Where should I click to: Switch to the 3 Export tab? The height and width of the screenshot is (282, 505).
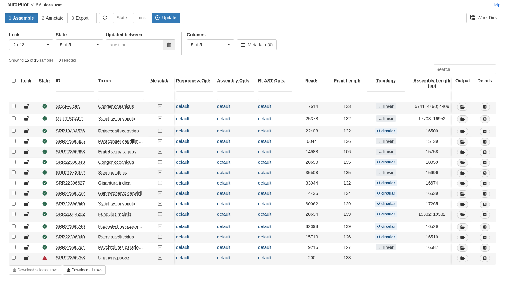(80, 18)
